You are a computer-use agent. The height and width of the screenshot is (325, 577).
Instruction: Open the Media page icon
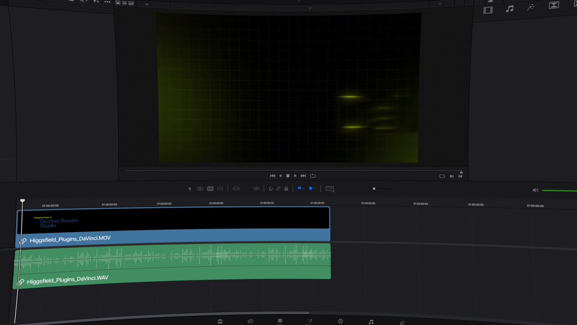click(x=220, y=322)
